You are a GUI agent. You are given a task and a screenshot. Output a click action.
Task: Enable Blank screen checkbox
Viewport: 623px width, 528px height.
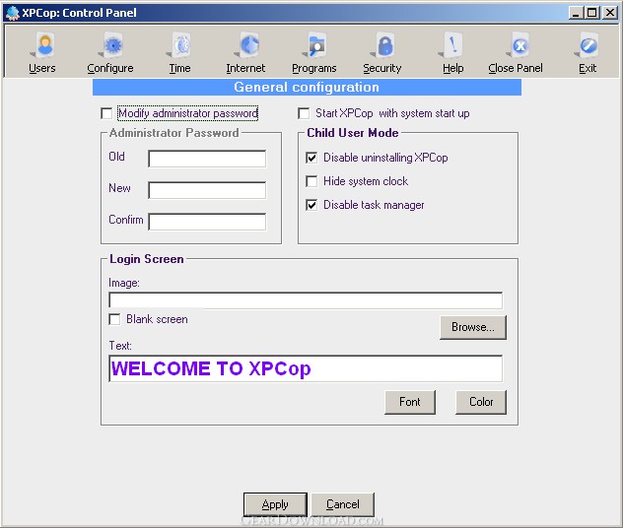(x=114, y=319)
